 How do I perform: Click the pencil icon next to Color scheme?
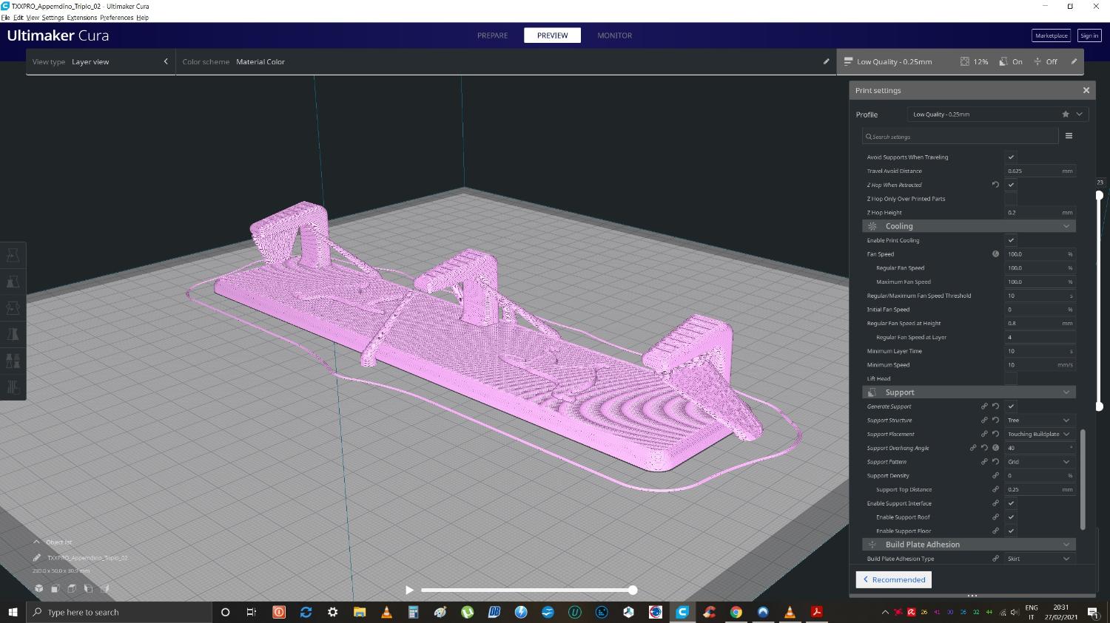point(826,62)
